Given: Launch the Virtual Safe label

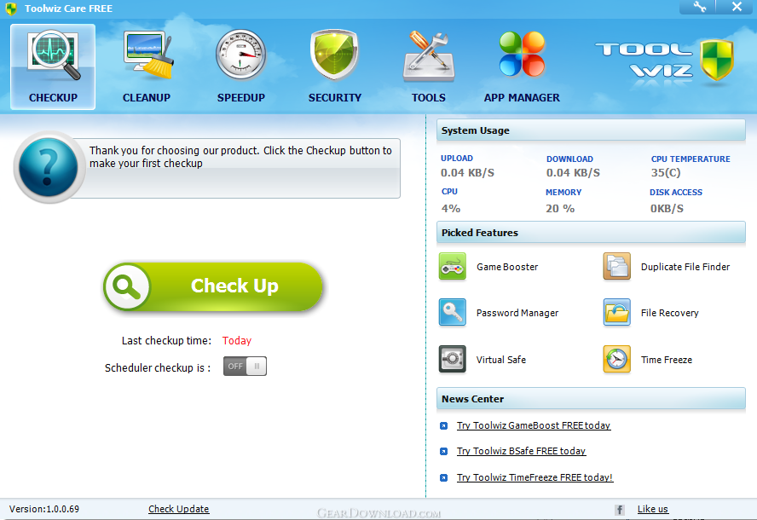Looking at the screenshot, I should pyautogui.click(x=500, y=360).
